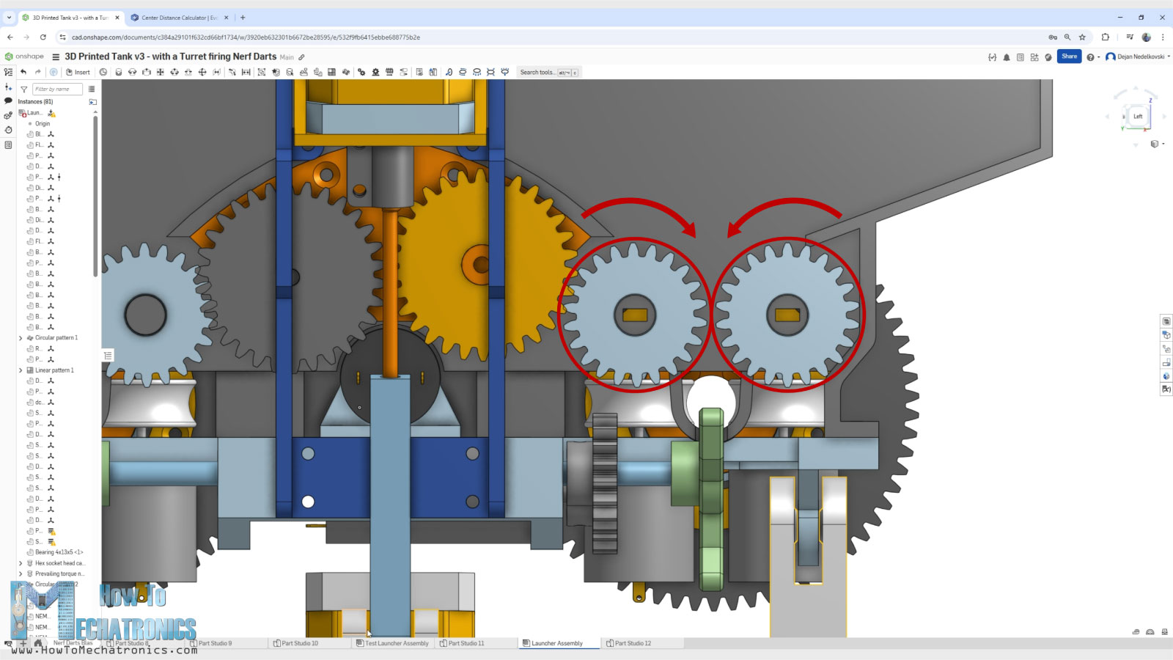This screenshot has width=1173, height=660.
Task: Toggle the instance list view icon
Action: pyautogui.click(x=92, y=89)
